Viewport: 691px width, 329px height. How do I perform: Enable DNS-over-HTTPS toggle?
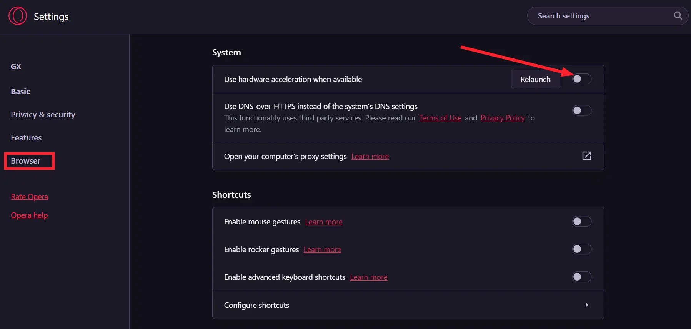point(581,110)
